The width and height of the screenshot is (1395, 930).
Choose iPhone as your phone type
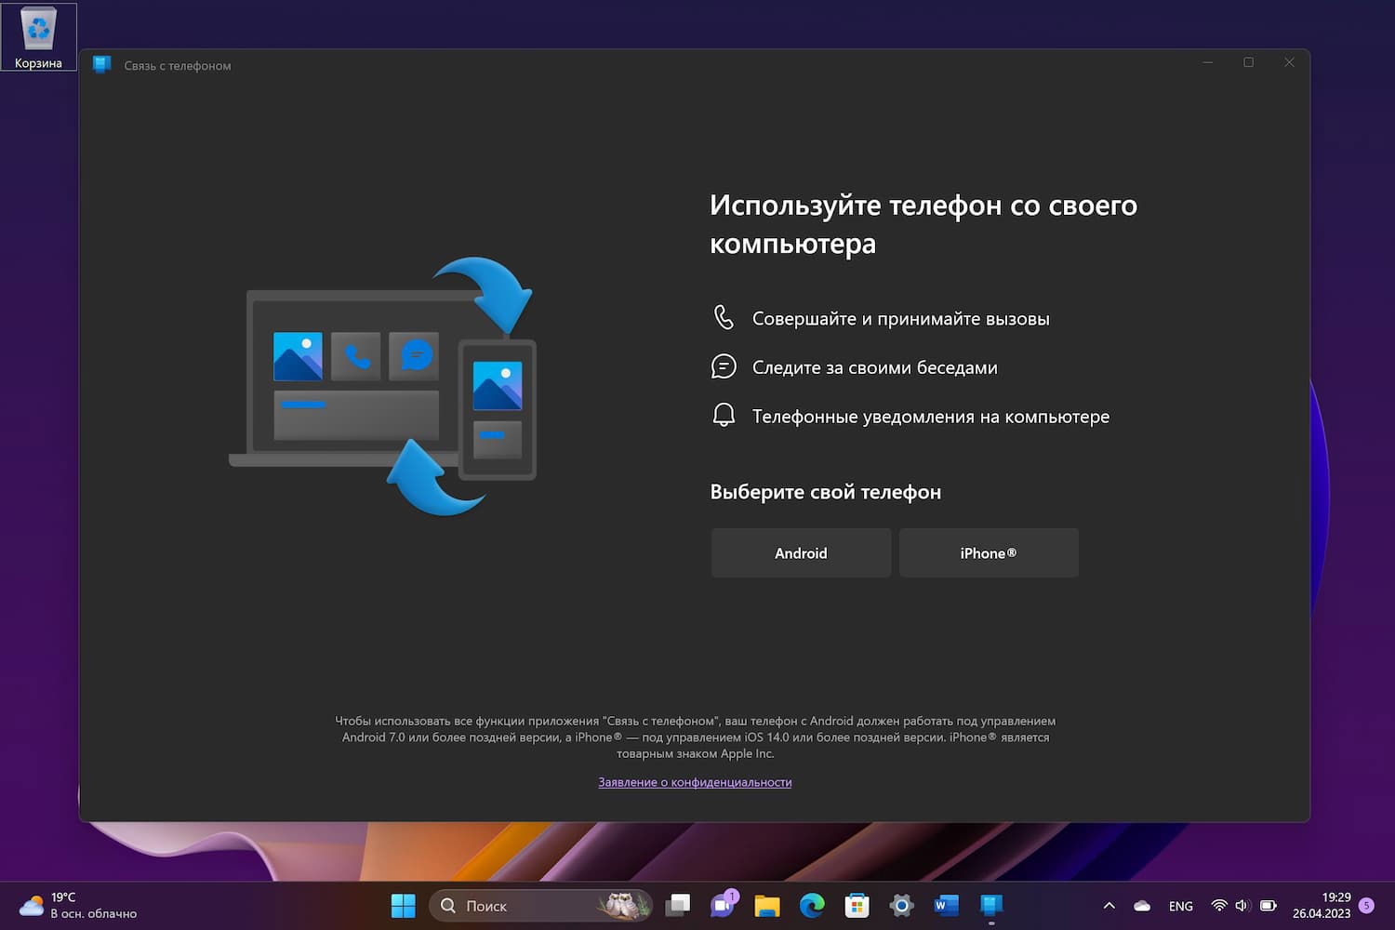pos(989,553)
